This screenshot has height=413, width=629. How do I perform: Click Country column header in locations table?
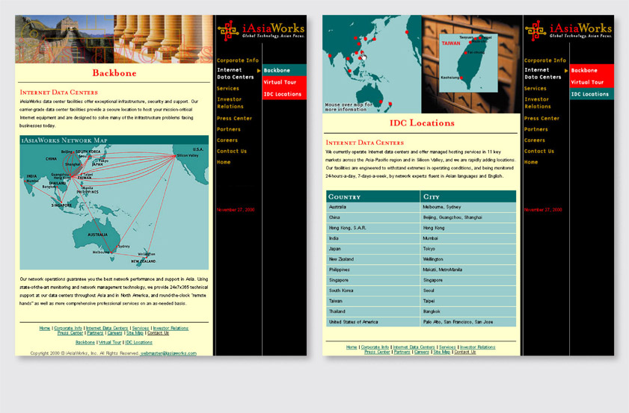[372, 196]
